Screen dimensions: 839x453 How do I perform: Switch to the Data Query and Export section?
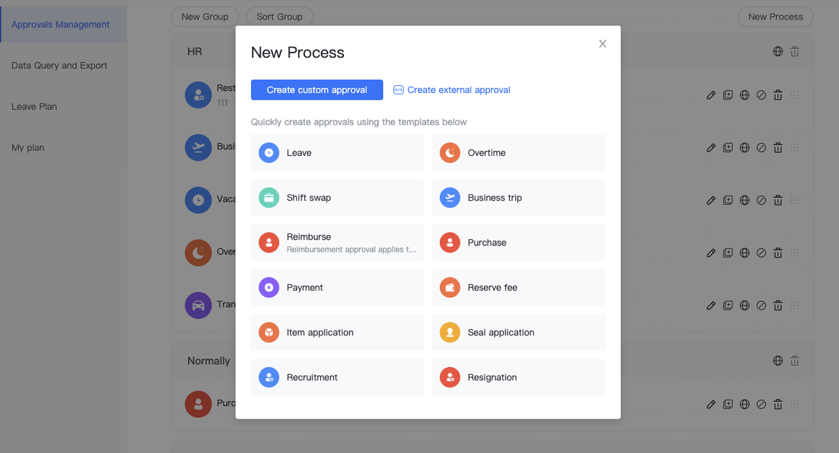[59, 65]
